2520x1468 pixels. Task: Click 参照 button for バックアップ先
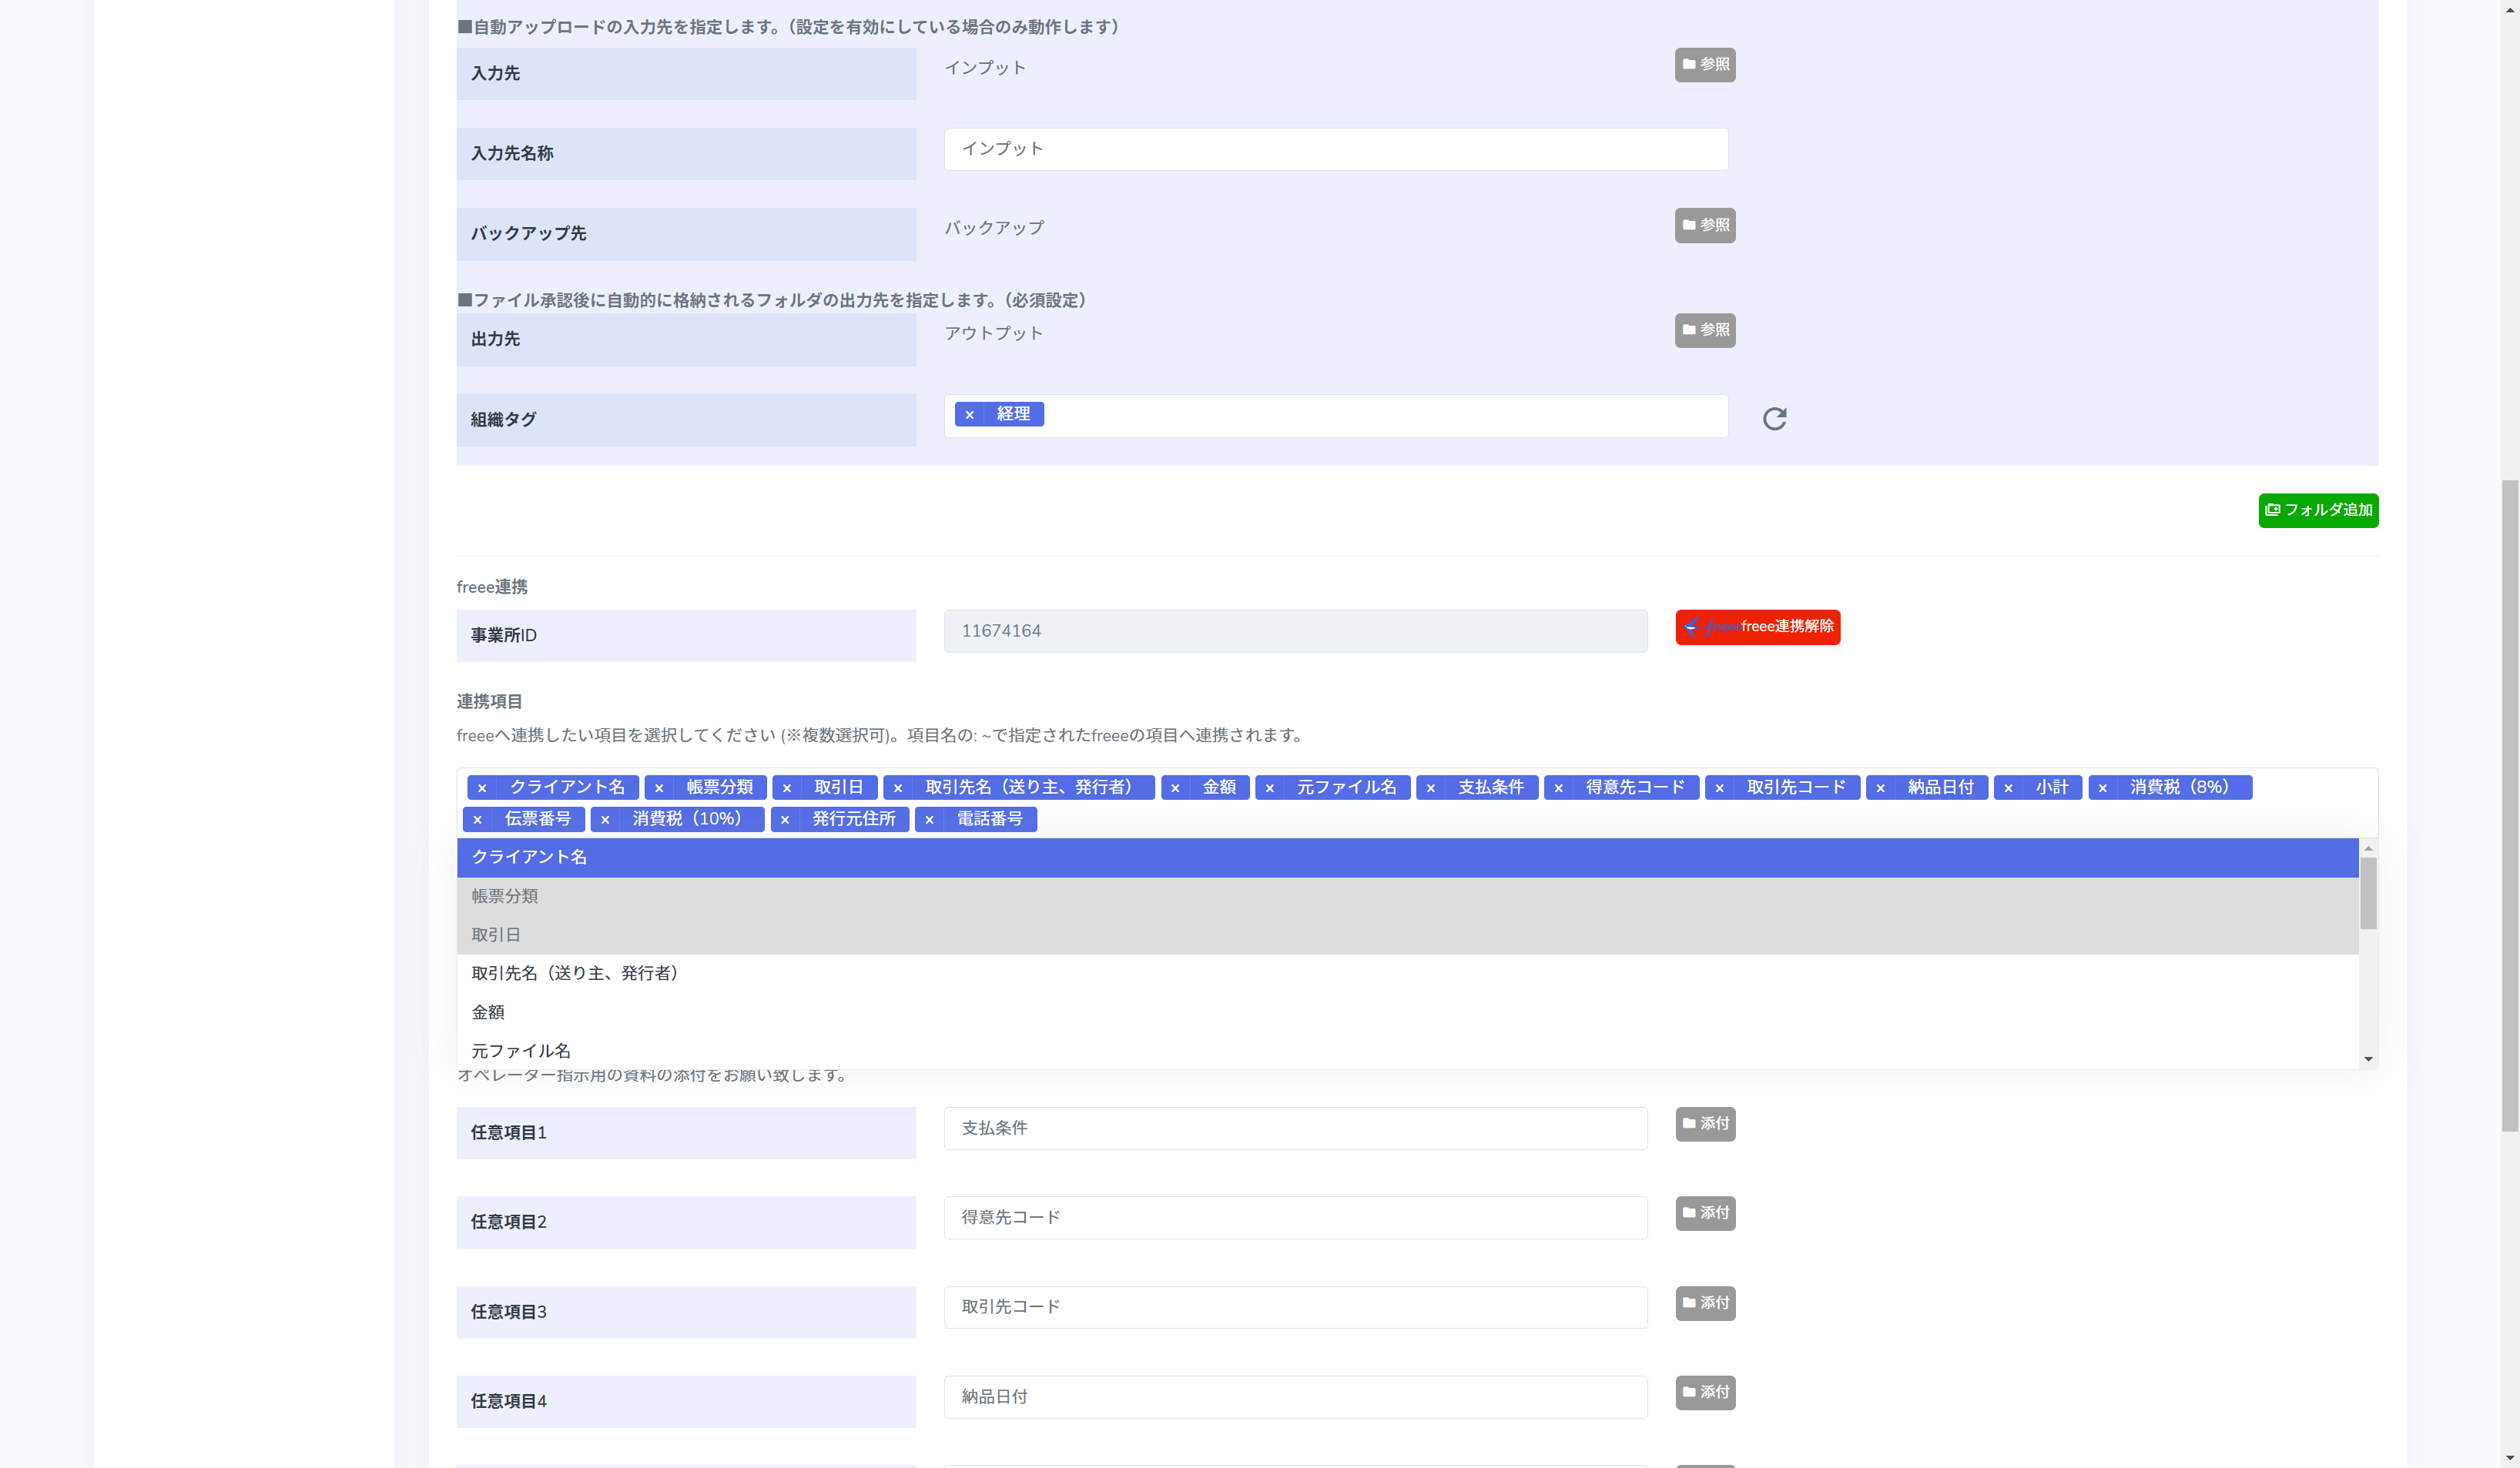tap(1704, 225)
